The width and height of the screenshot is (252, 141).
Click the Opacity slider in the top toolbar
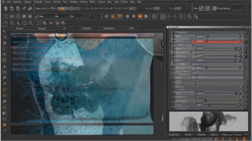164,8
